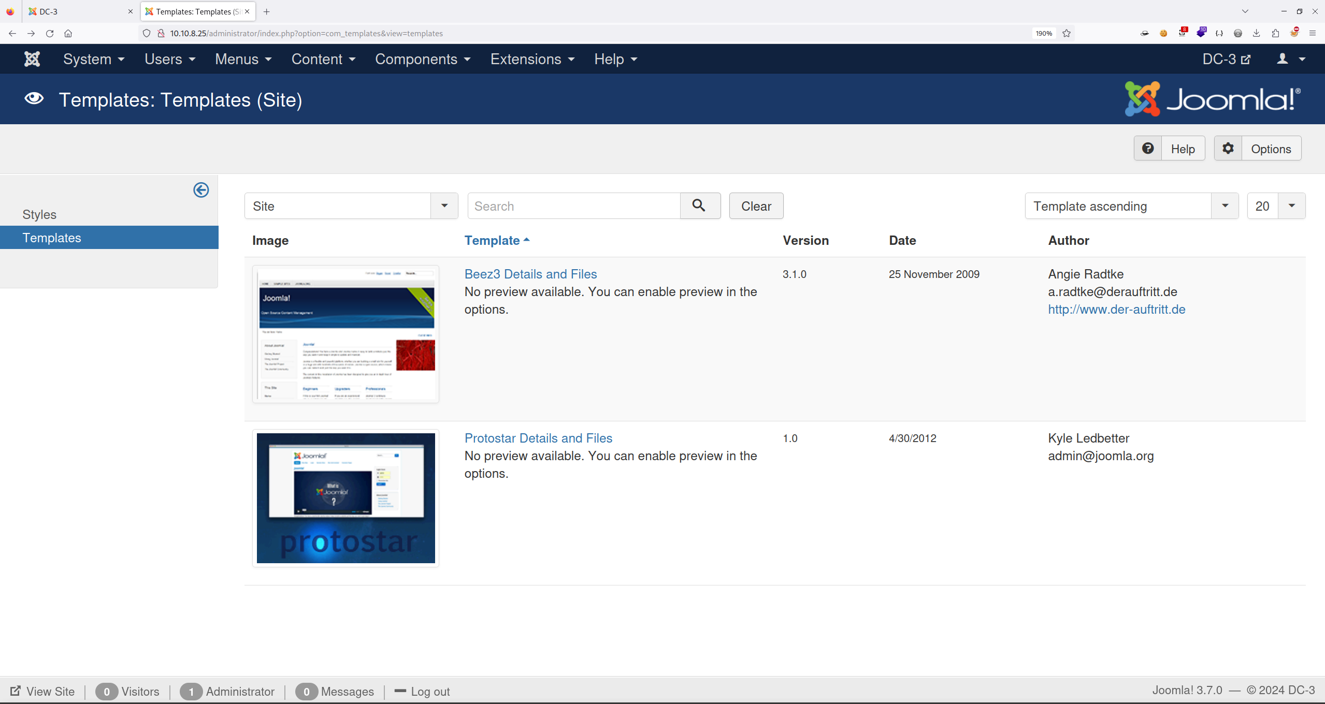The width and height of the screenshot is (1325, 704).
Task: Click the search magnifier button
Action: tap(700, 206)
